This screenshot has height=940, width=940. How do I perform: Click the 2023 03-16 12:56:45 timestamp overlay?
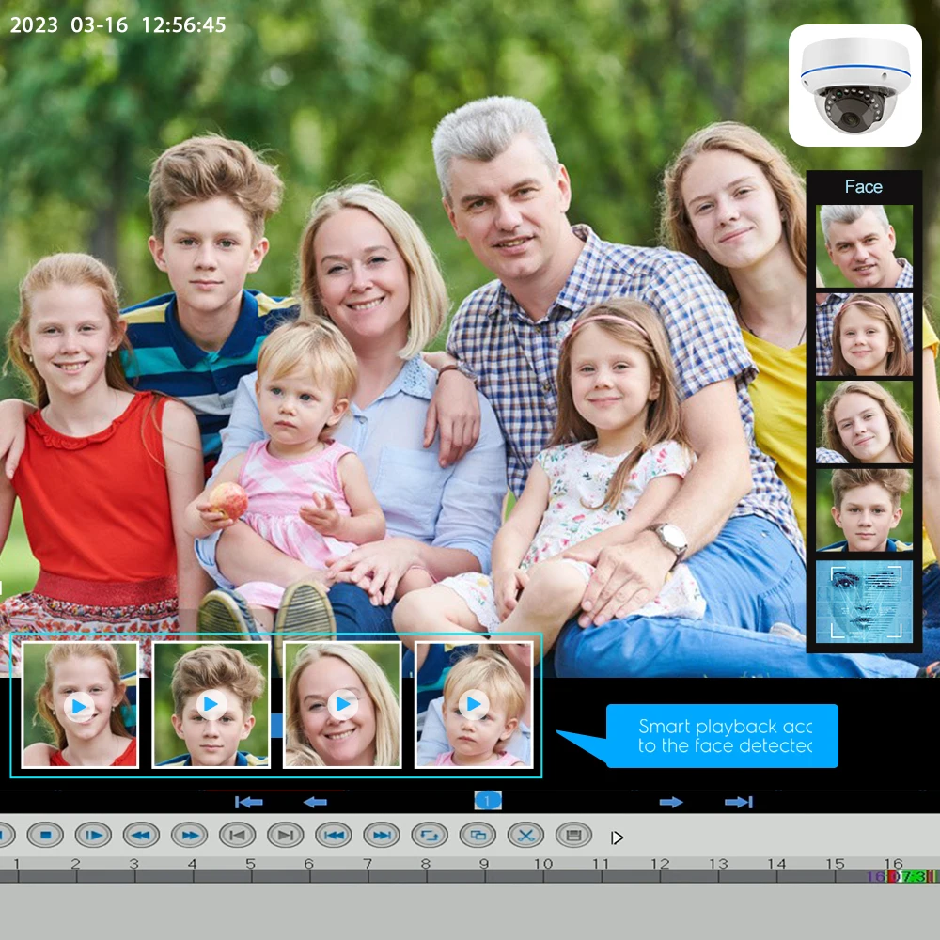click(118, 24)
